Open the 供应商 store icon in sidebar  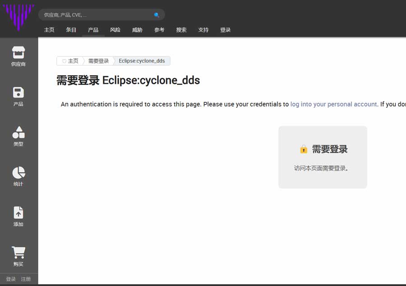[18, 52]
